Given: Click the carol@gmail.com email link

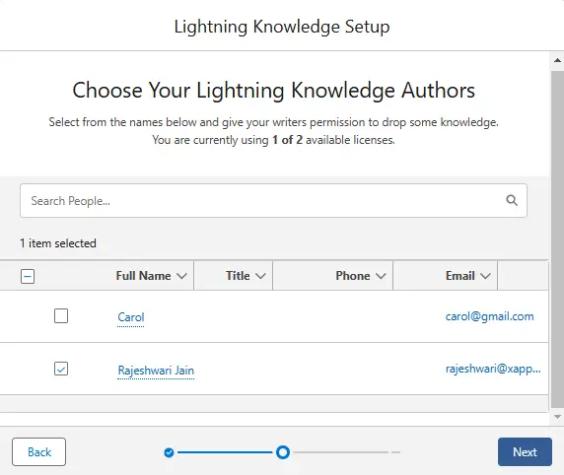Looking at the screenshot, I should tap(489, 316).
